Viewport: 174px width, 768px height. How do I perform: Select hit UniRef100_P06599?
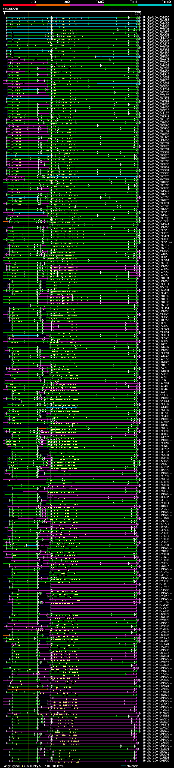pos(156,179)
